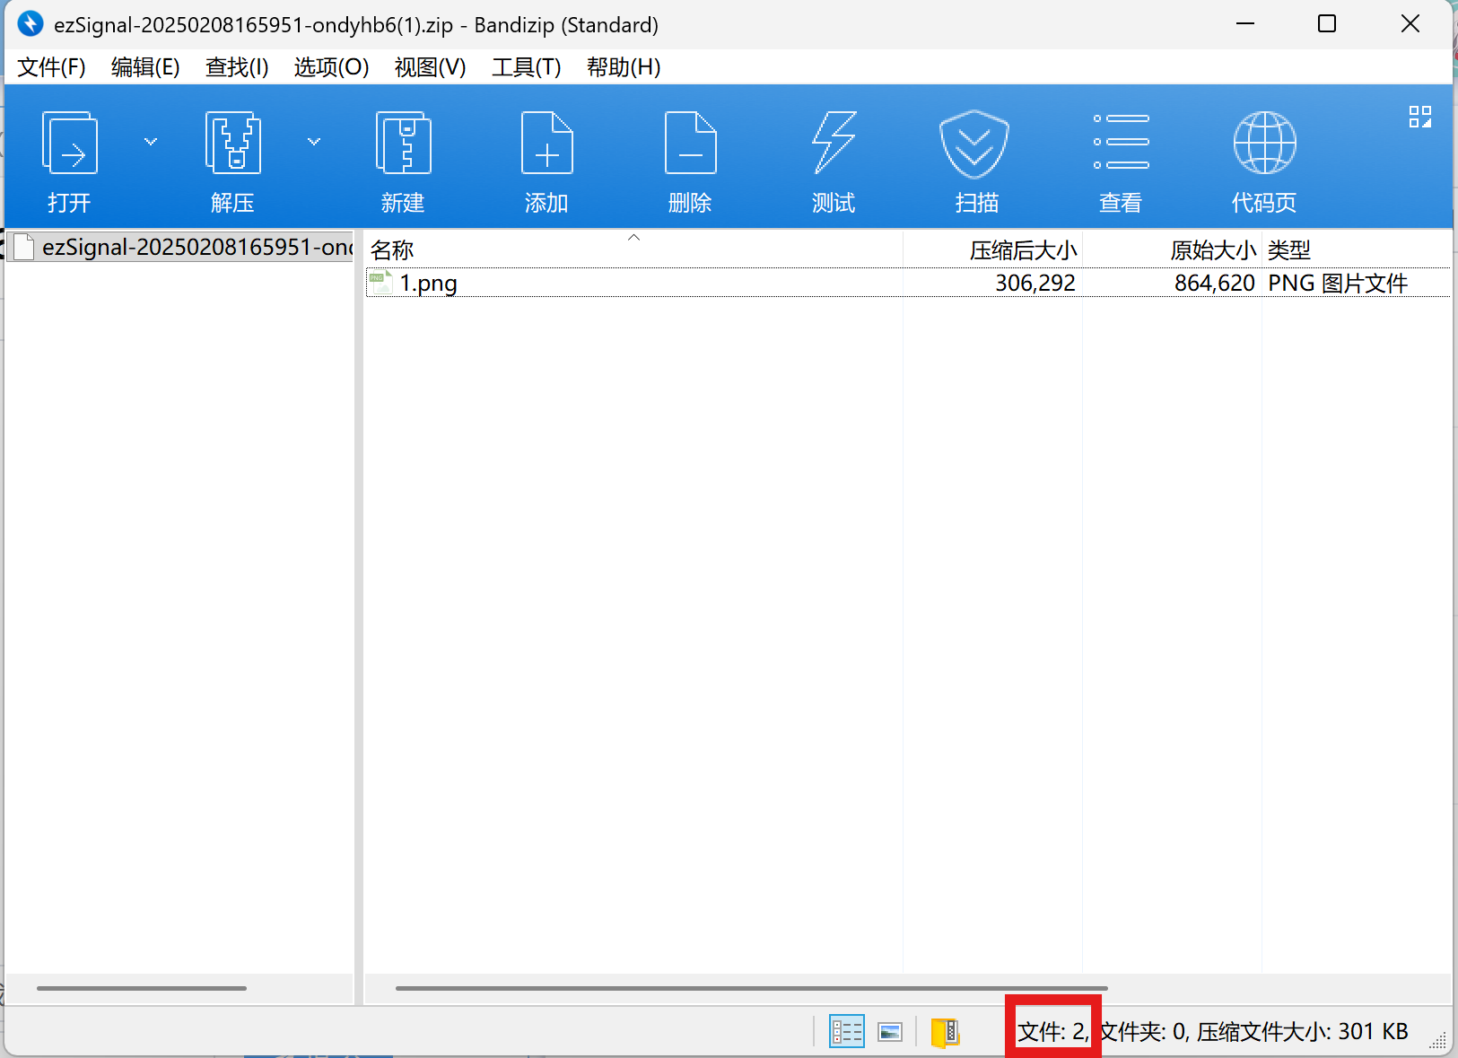Click compressed size value 306,292
This screenshot has width=1458, height=1058.
click(x=1035, y=284)
